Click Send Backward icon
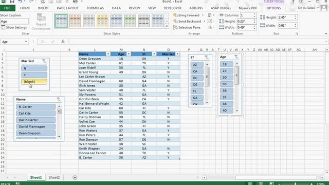 (175, 22)
